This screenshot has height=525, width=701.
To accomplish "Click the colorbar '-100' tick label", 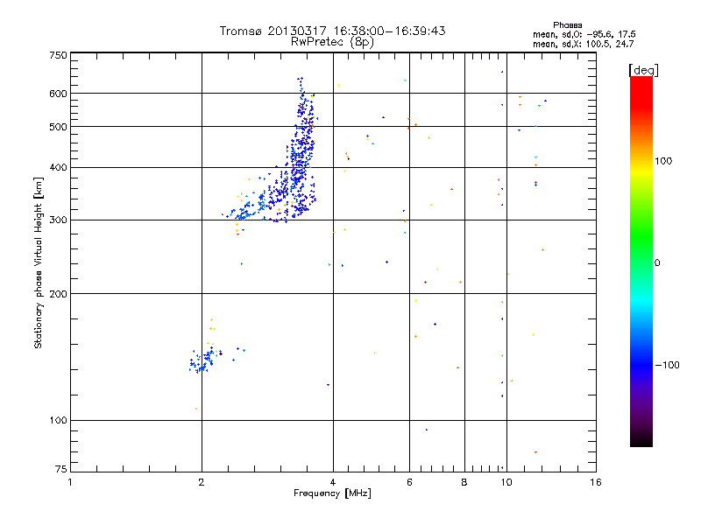I will (x=667, y=365).
